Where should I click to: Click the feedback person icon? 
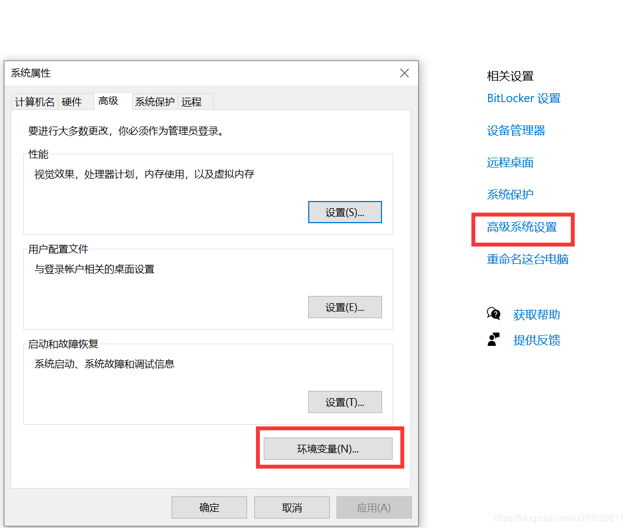(x=494, y=339)
